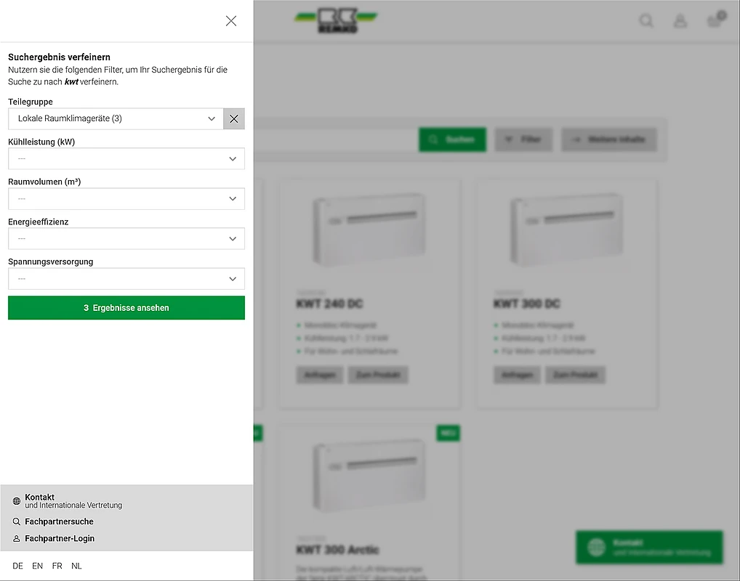Open the shopping cart icon
Screen dimensions: 740x581
[715, 20]
